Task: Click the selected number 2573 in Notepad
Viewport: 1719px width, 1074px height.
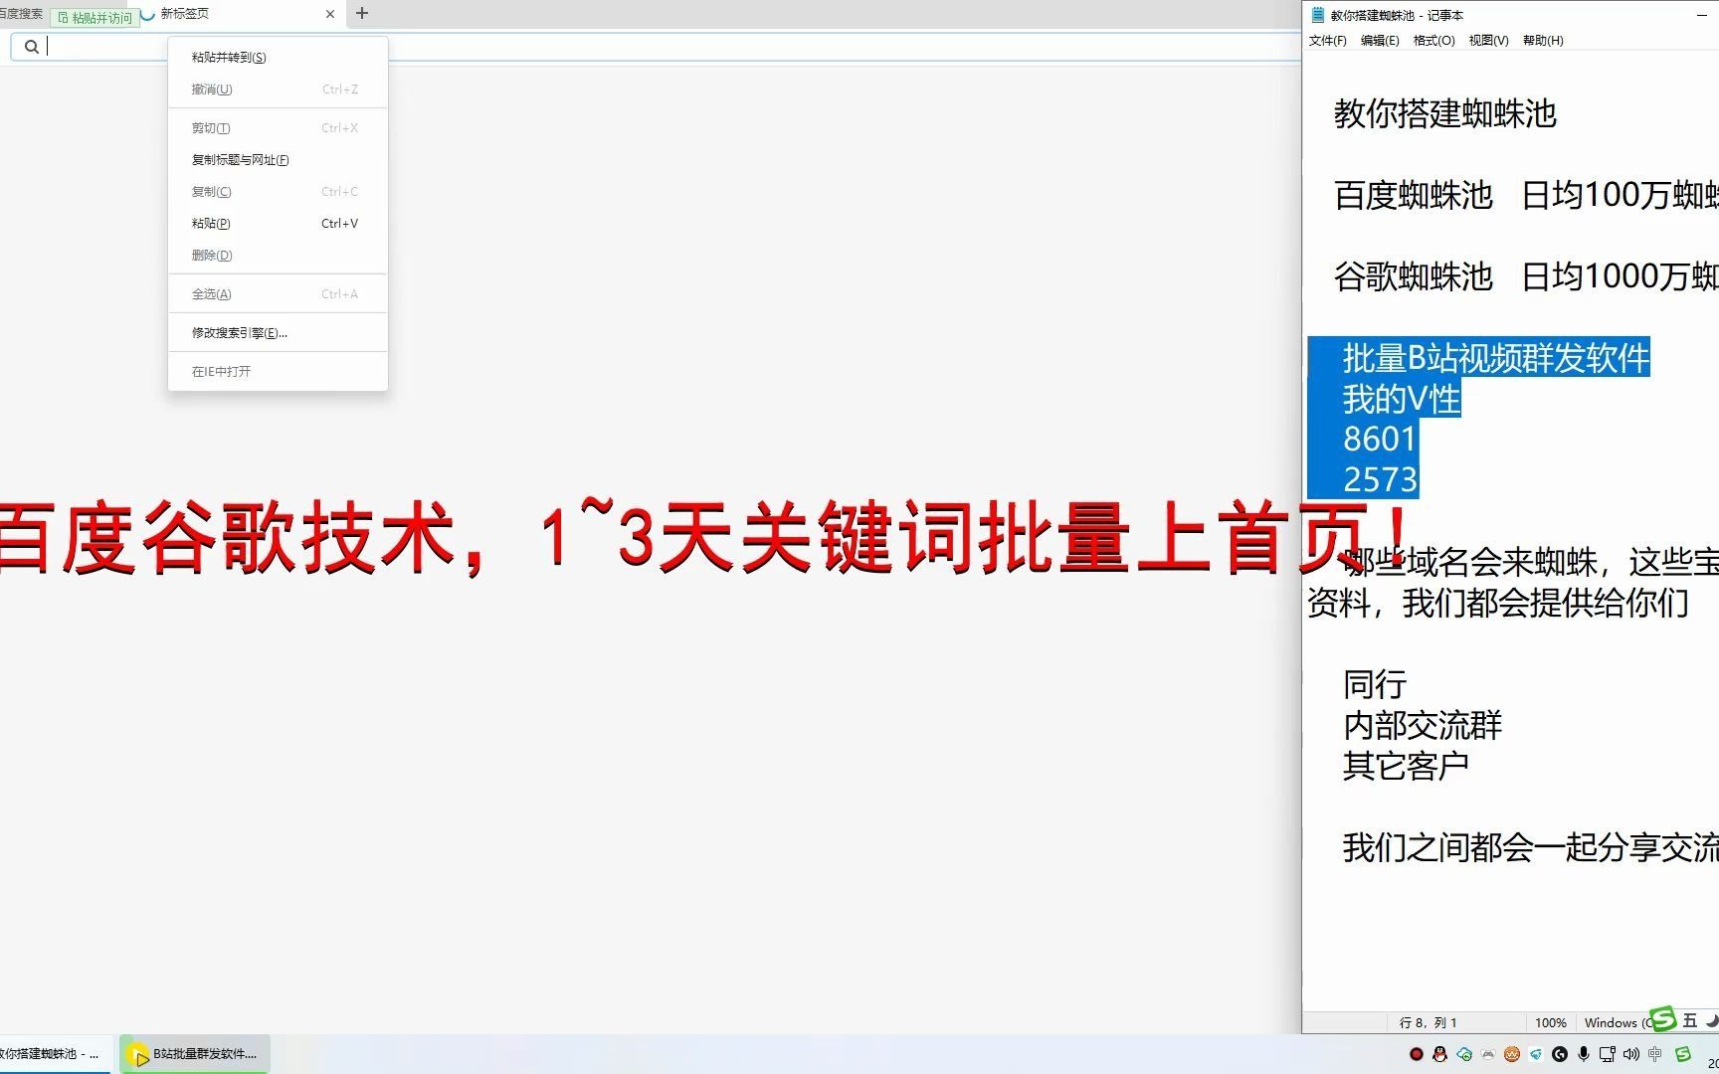Action: pos(1380,480)
